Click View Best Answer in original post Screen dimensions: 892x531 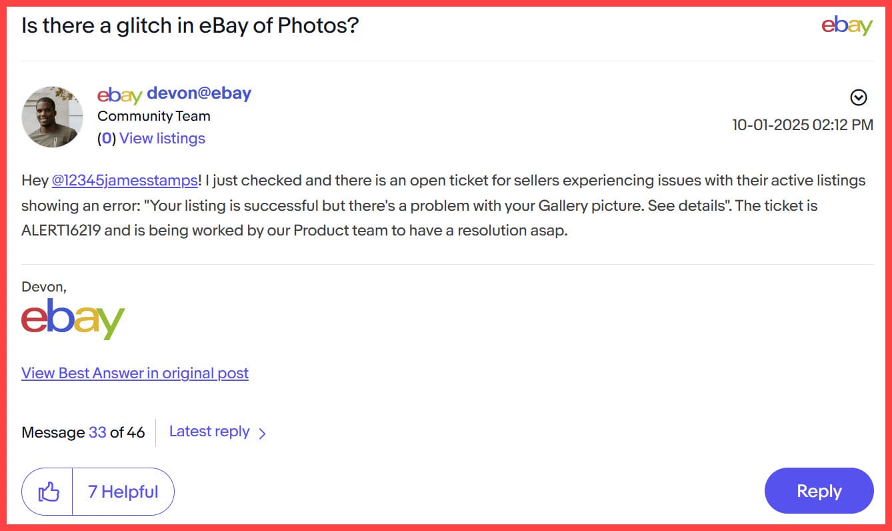point(135,373)
